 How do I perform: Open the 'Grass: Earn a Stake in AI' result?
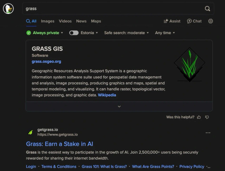point(59,144)
